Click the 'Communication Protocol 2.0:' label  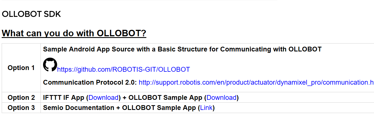click(x=90, y=82)
